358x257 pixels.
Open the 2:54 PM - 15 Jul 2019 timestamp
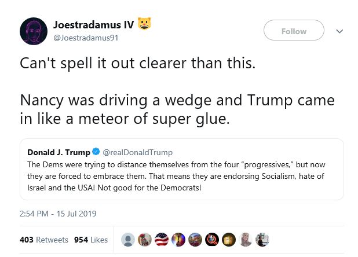tap(58, 214)
